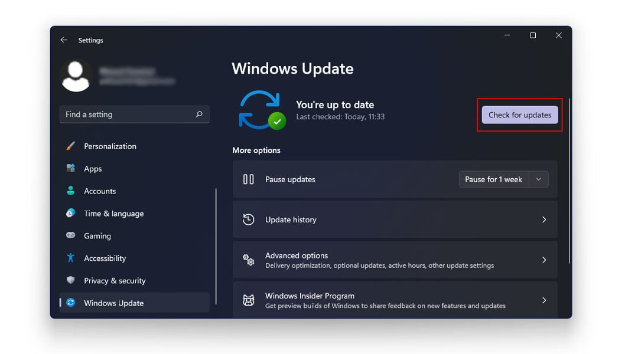Screen dimensions: 625x354
Task: Open Windows Insider Program chevron
Action: 544,300
